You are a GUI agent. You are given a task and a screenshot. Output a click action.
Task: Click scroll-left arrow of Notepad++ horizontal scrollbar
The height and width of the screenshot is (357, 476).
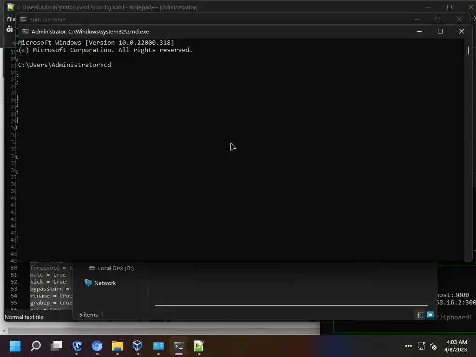pyautogui.click(x=4, y=331)
